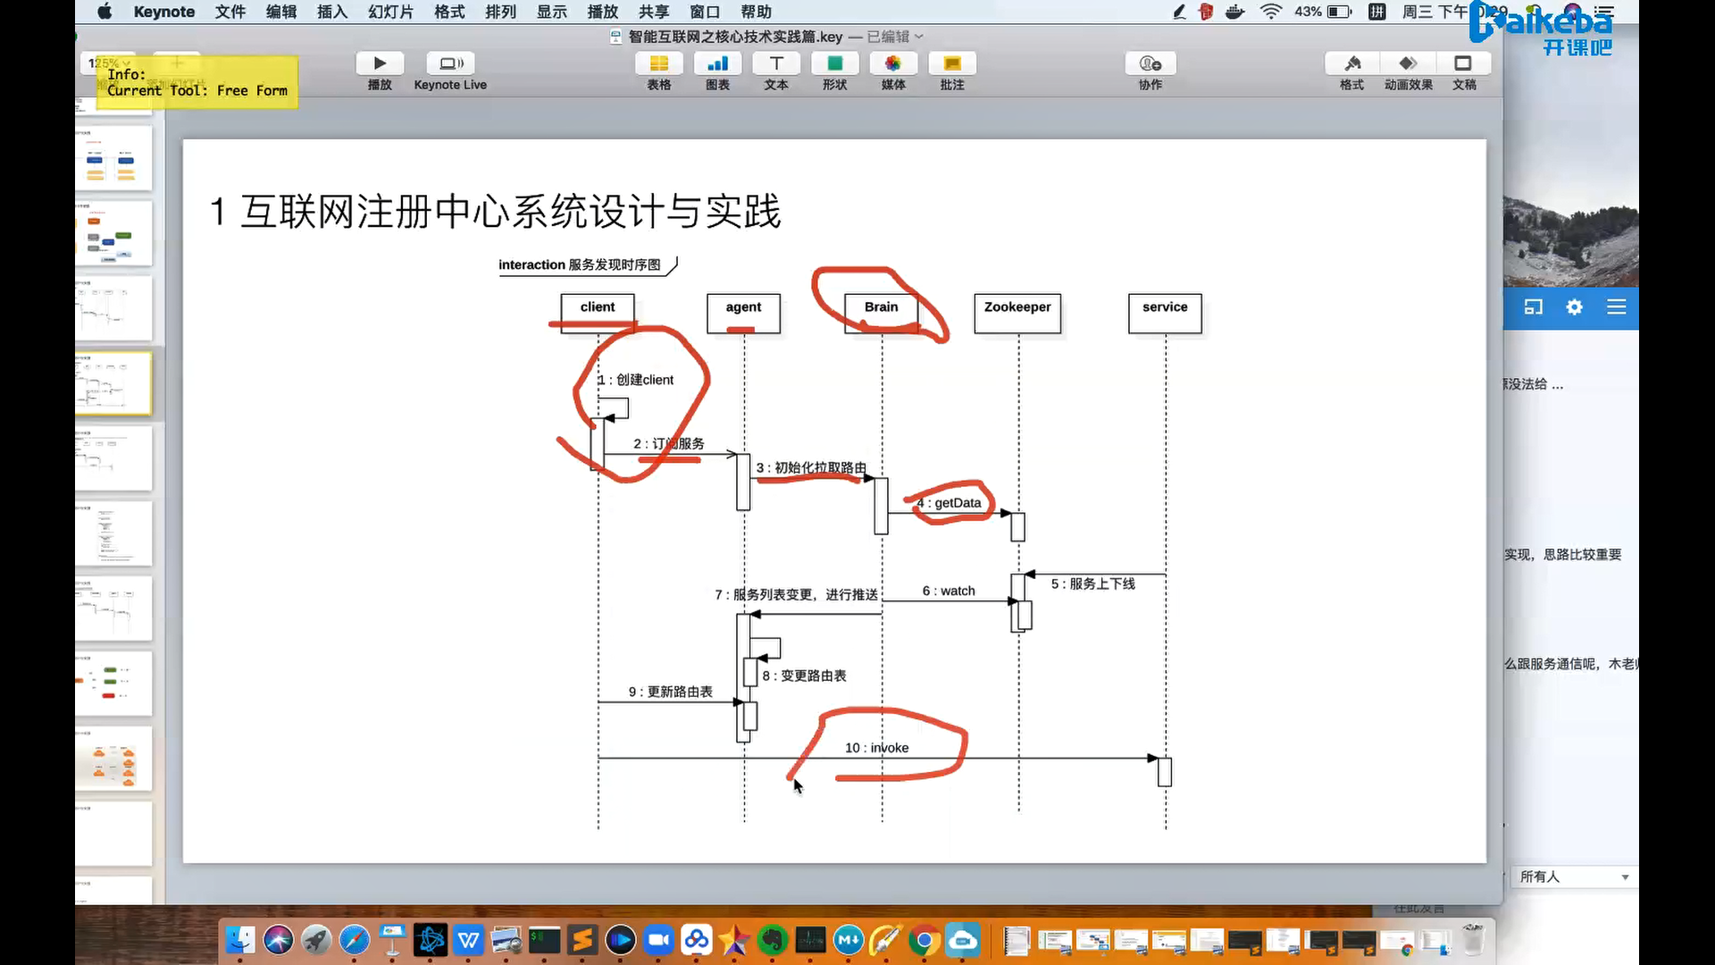The height and width of the screenshot is (965, 1715).
Task: Insert a table with the 表格 icon
Action: pos(658,64)
